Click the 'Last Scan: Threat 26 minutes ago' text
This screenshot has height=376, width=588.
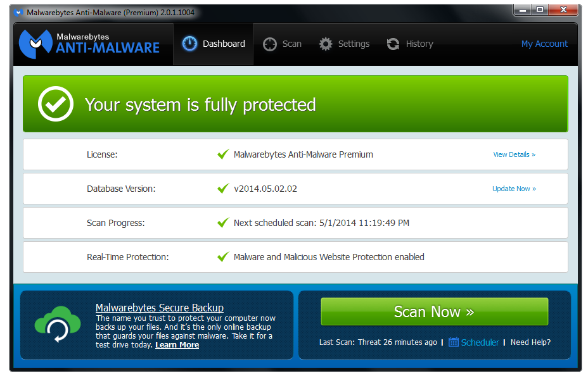tap(378, 342)
